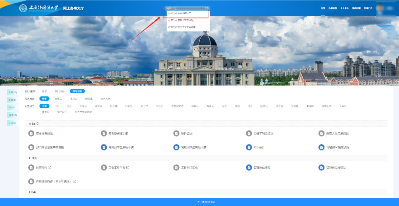Viewport: 399px width, 206px height.
Task: Filter by ITC department
Action: coord(57,106)
